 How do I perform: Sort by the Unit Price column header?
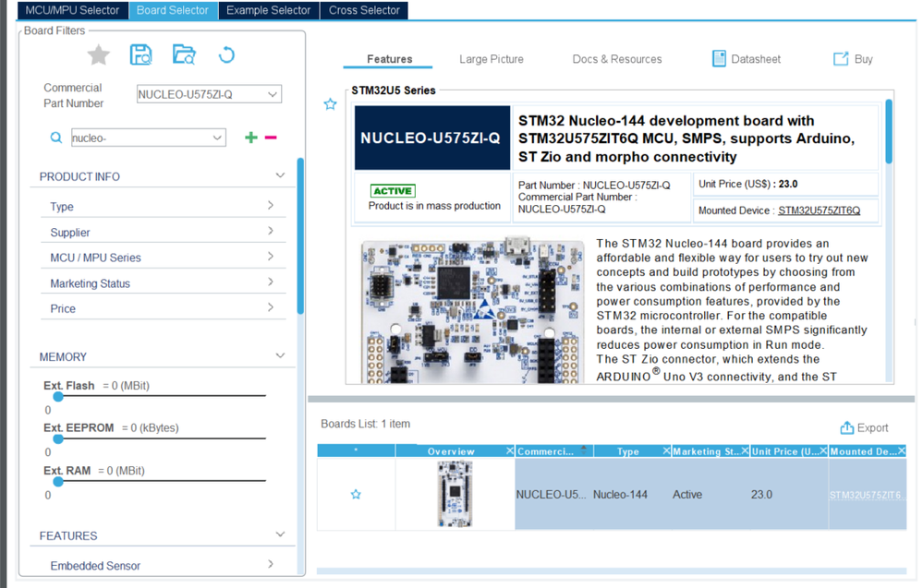point(784,451)
